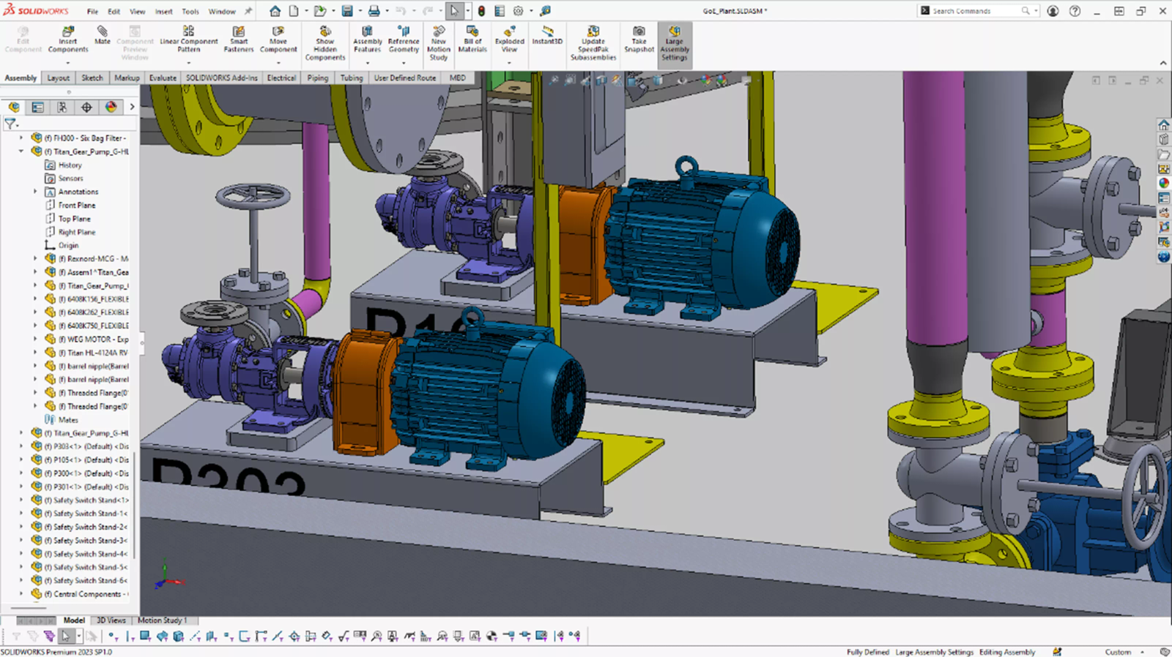Click the Insert Components tool

click(68, 40)
